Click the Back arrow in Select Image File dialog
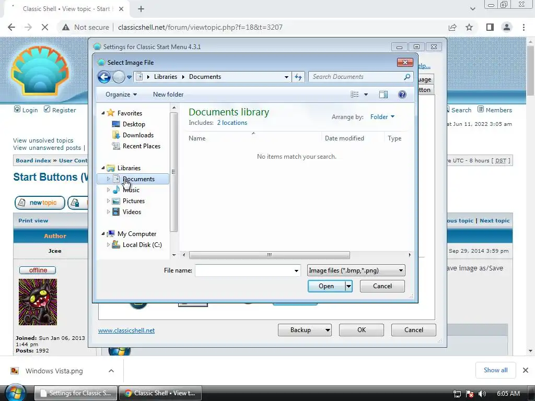This screenshot has width=535, height=401. (104, 77)
